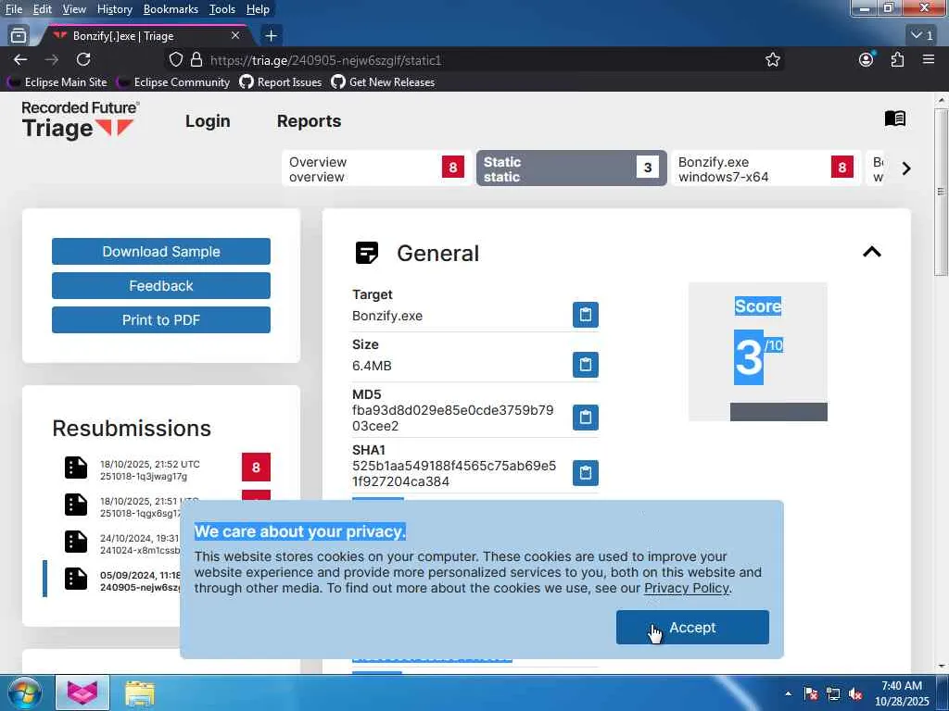Open the Tools menu
Image resolution: width=949 pixels, height=711 pixels.
(x=222, y=9)
